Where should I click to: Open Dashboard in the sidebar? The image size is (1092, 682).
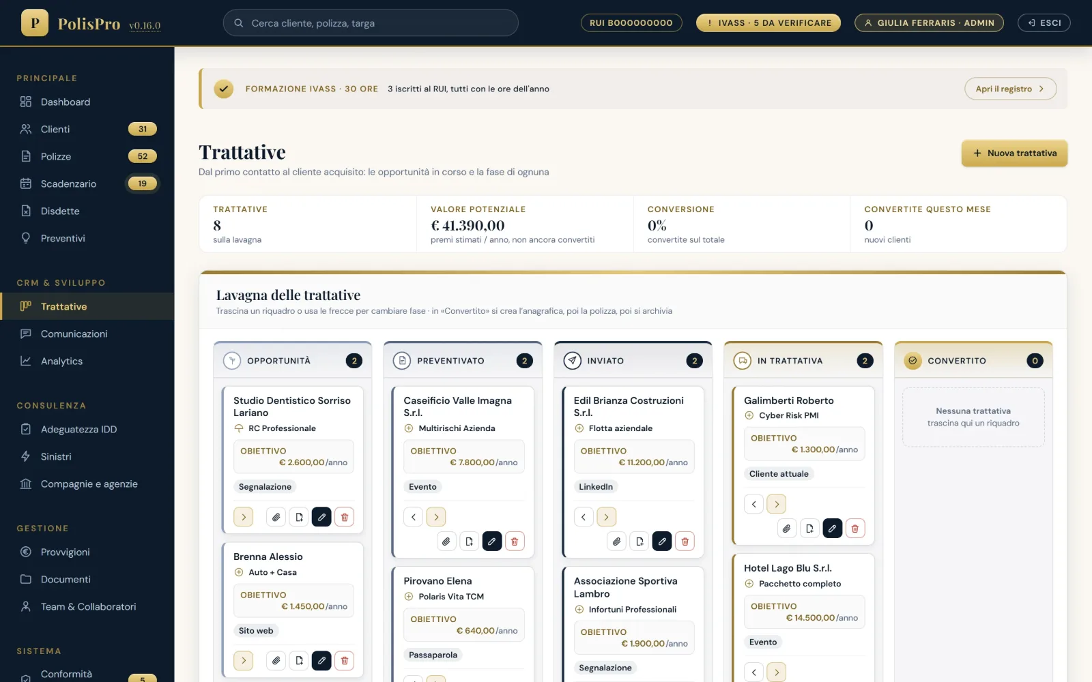(x=87, y=102)
